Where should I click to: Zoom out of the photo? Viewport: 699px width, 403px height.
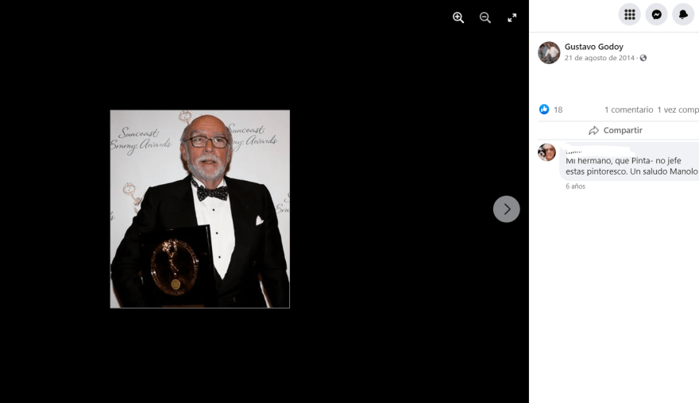click(485, 17)
